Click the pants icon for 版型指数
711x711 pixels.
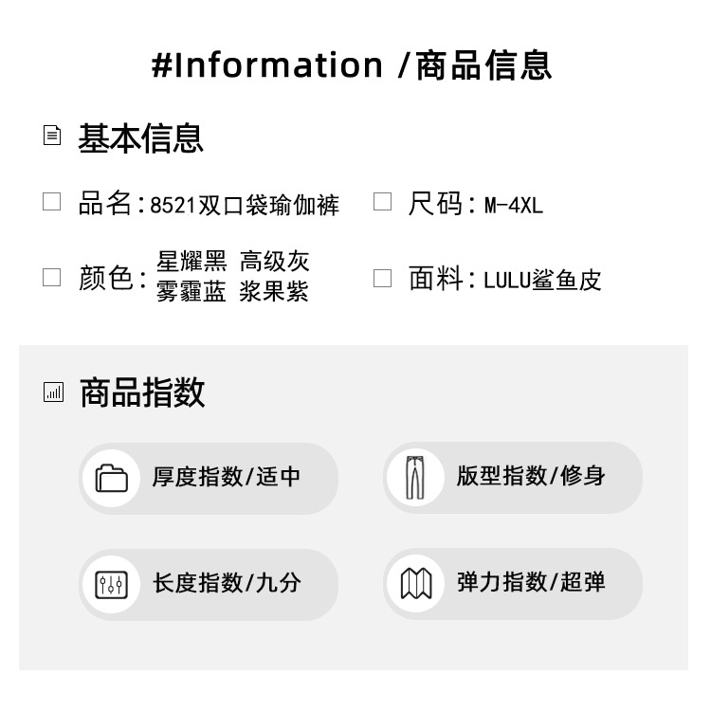pyautogui.click(x=415, y=478)
